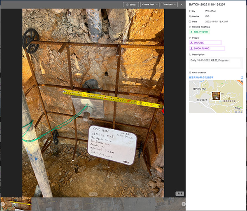This screenshot has width=247, height=211.
Task: Close the photo viewer with the X icon
Action: 182,5
